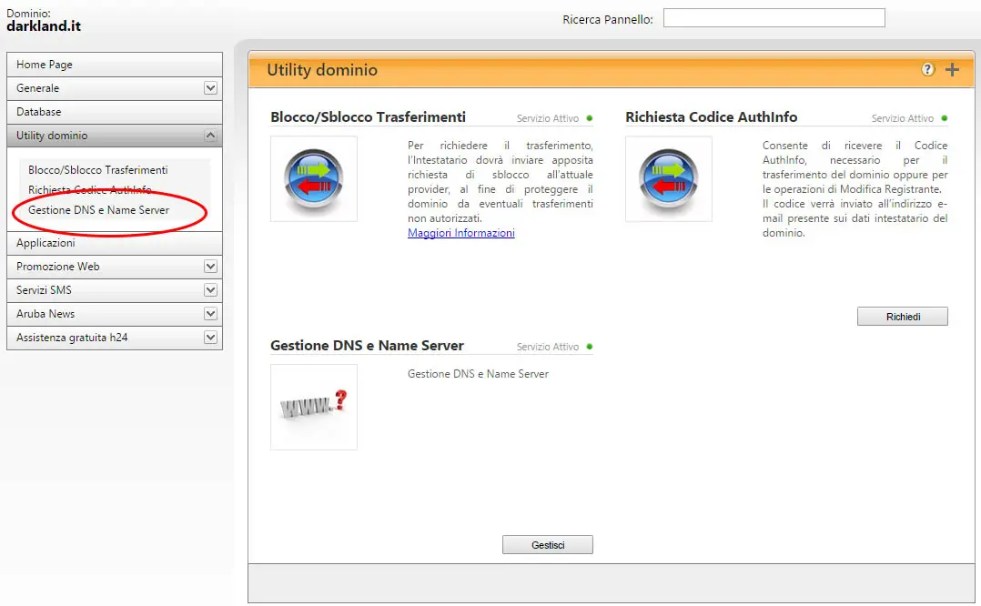Expand Assistenza gratuita h24 arrow

coord(210,338)
